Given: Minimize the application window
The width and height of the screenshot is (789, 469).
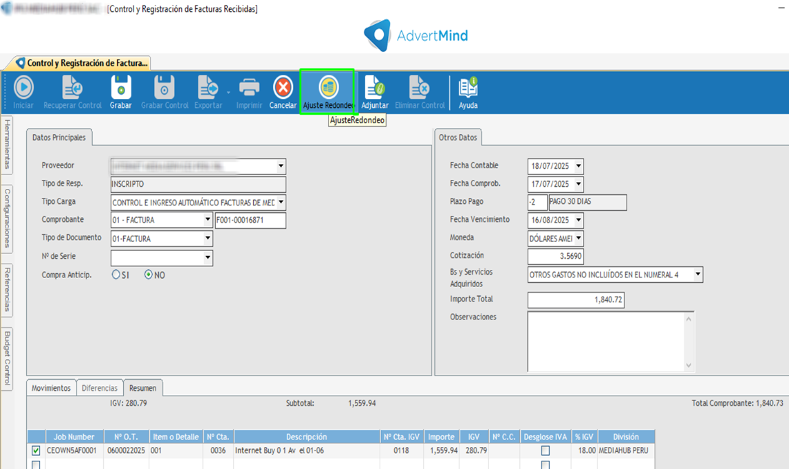Looking at the screenshot, I should coord(781,8).
